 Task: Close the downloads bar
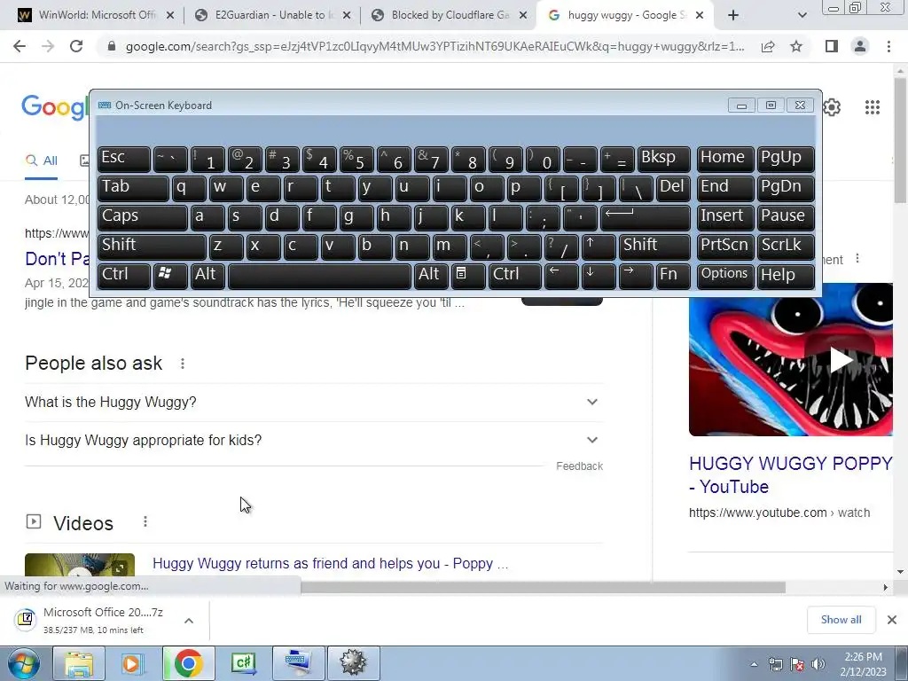click(892, 620)
